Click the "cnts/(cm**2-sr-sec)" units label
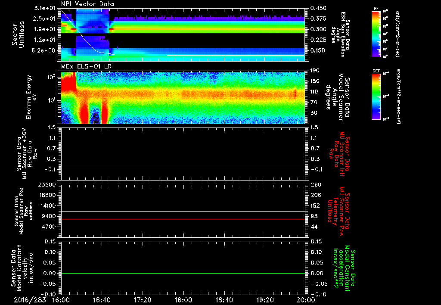 click(398, 34)
